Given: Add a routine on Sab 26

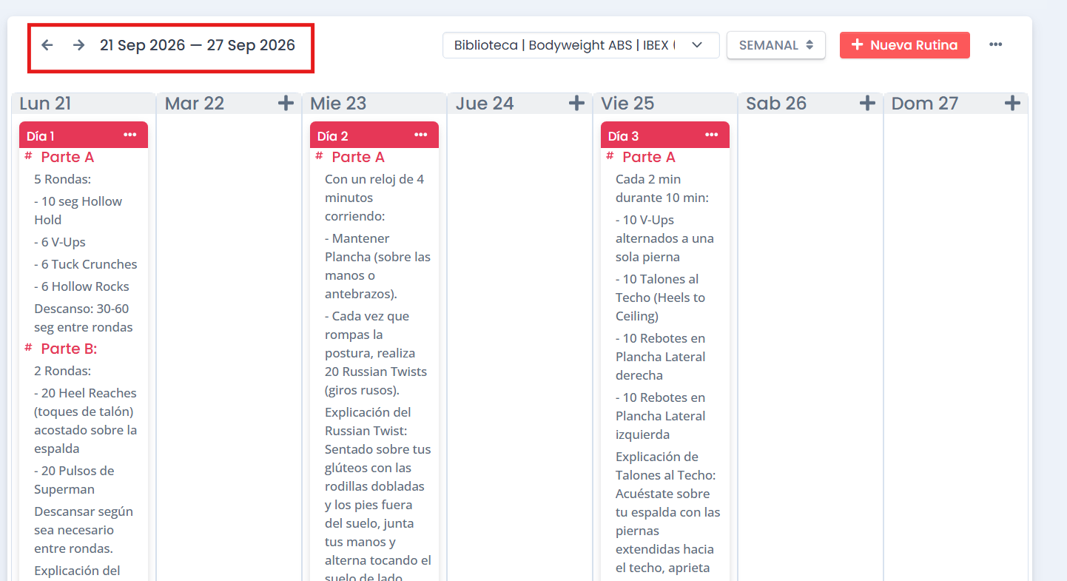Looking at the screenshot, I should pos(867,103).
